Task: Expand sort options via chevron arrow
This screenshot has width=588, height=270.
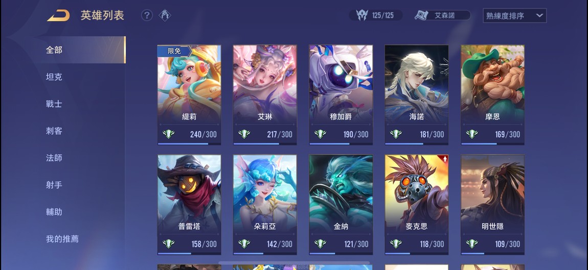Action: (x=539, y=16)
